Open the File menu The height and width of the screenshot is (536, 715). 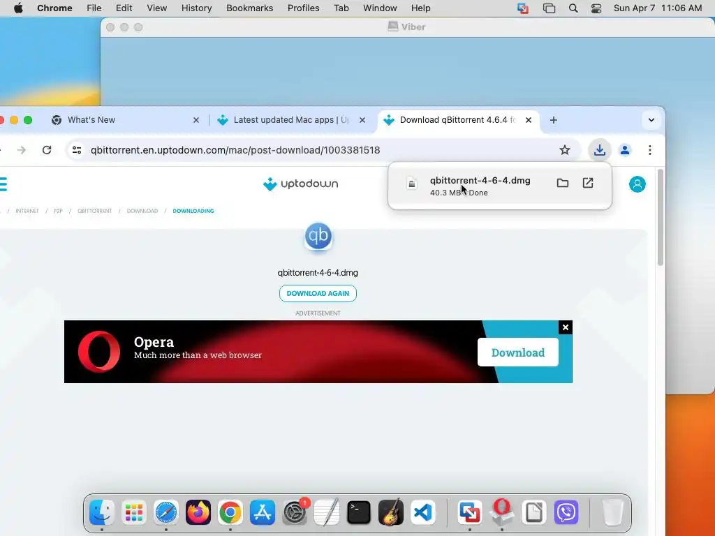tap(94, 8)
